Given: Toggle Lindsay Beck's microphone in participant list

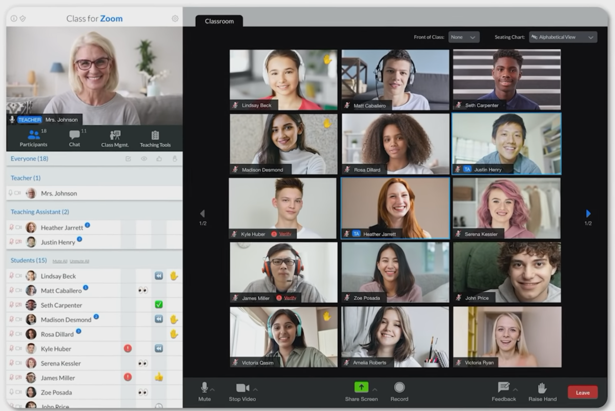Looking at the screenshot, I should coord(11,276).
